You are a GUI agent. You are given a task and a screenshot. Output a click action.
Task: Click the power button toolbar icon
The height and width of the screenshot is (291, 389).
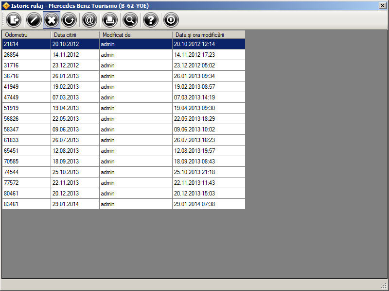171,20
